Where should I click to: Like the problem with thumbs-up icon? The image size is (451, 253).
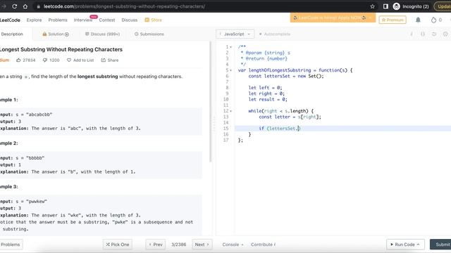pos(18,60)
